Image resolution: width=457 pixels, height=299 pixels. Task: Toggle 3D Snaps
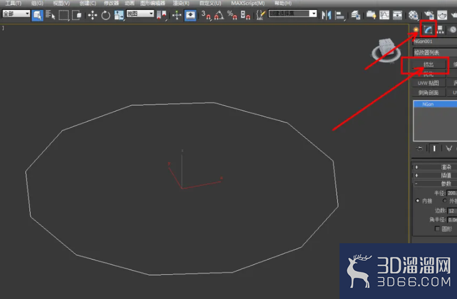206,15
